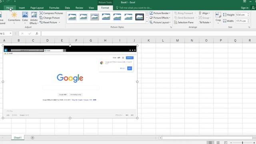Select the Crop tool
Image resolution: width=256 pixels, height=144 pixels.
(218, 16)
